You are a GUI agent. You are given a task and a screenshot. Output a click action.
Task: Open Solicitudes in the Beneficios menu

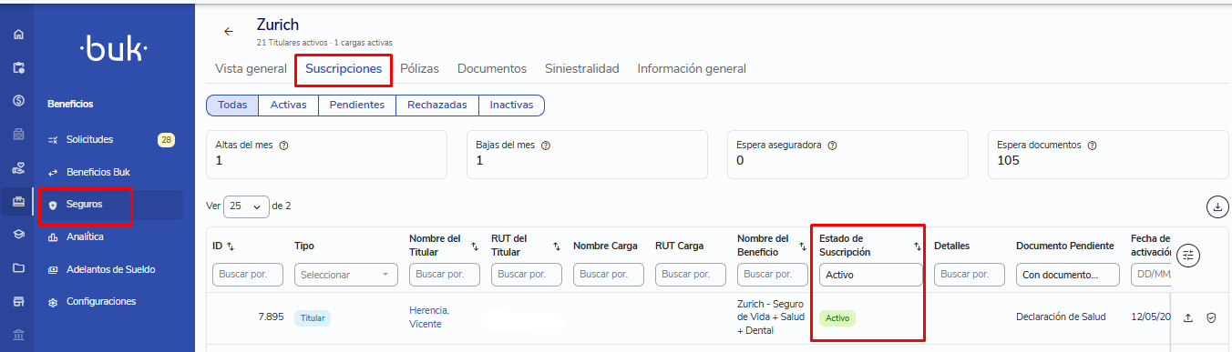(x=89, y=140)
